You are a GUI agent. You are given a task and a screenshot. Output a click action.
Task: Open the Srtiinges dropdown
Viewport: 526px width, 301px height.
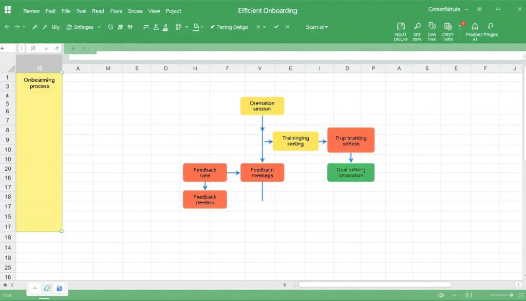84,27
